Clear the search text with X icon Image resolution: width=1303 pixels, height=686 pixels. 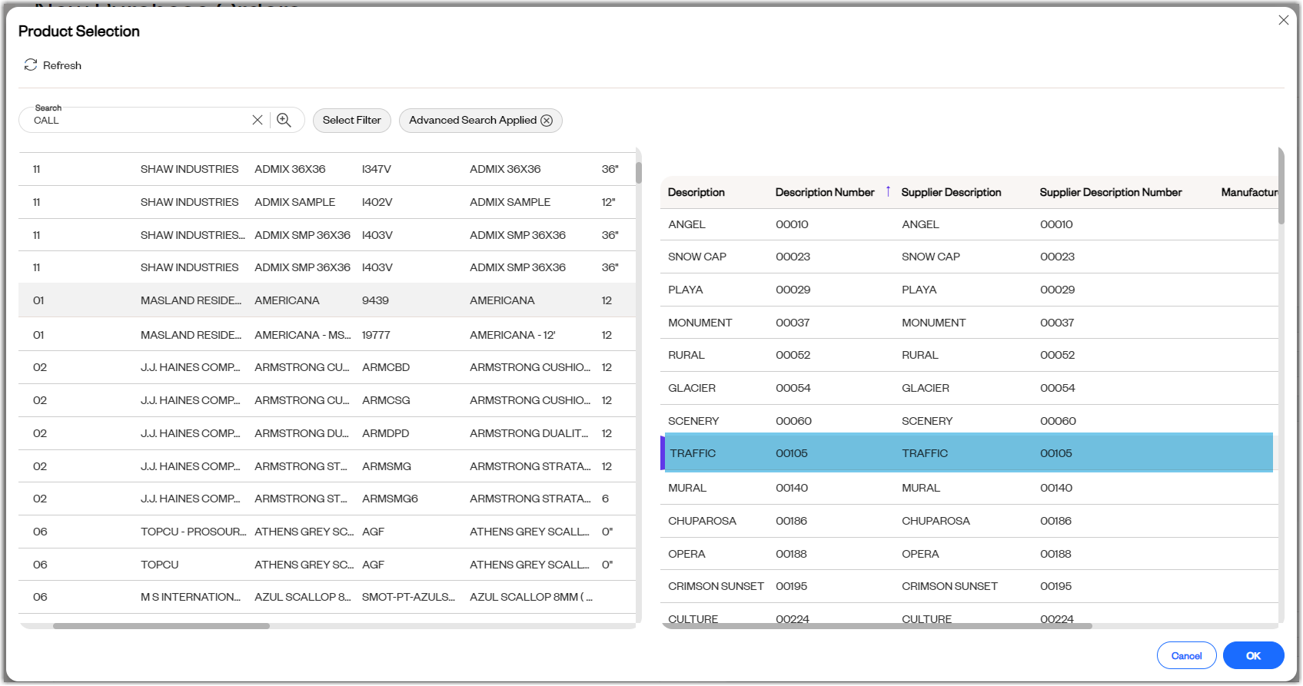click(258, 120)
